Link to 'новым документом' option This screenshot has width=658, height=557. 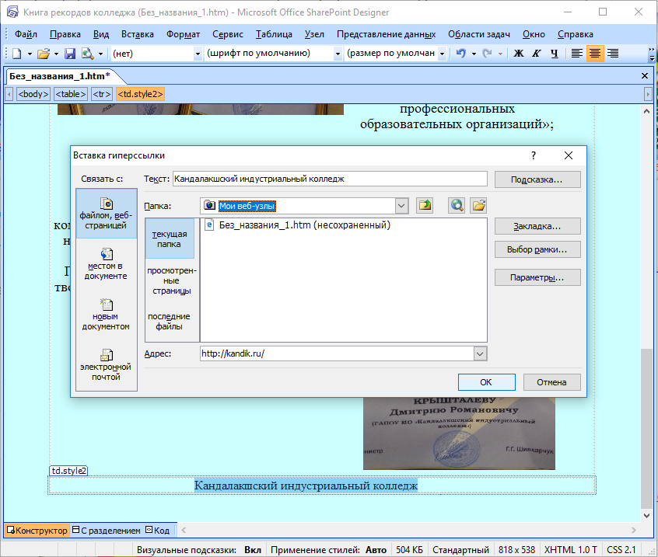tap(107, 315)
